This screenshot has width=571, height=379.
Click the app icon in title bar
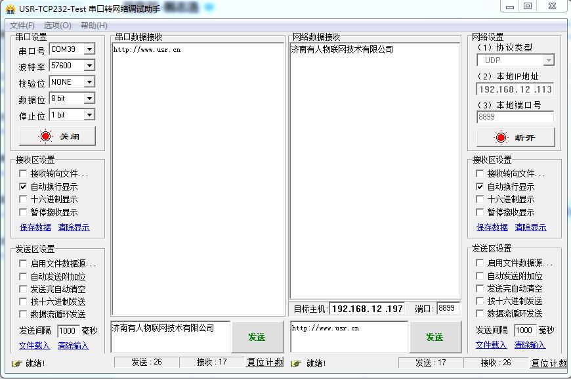point(10,9)
